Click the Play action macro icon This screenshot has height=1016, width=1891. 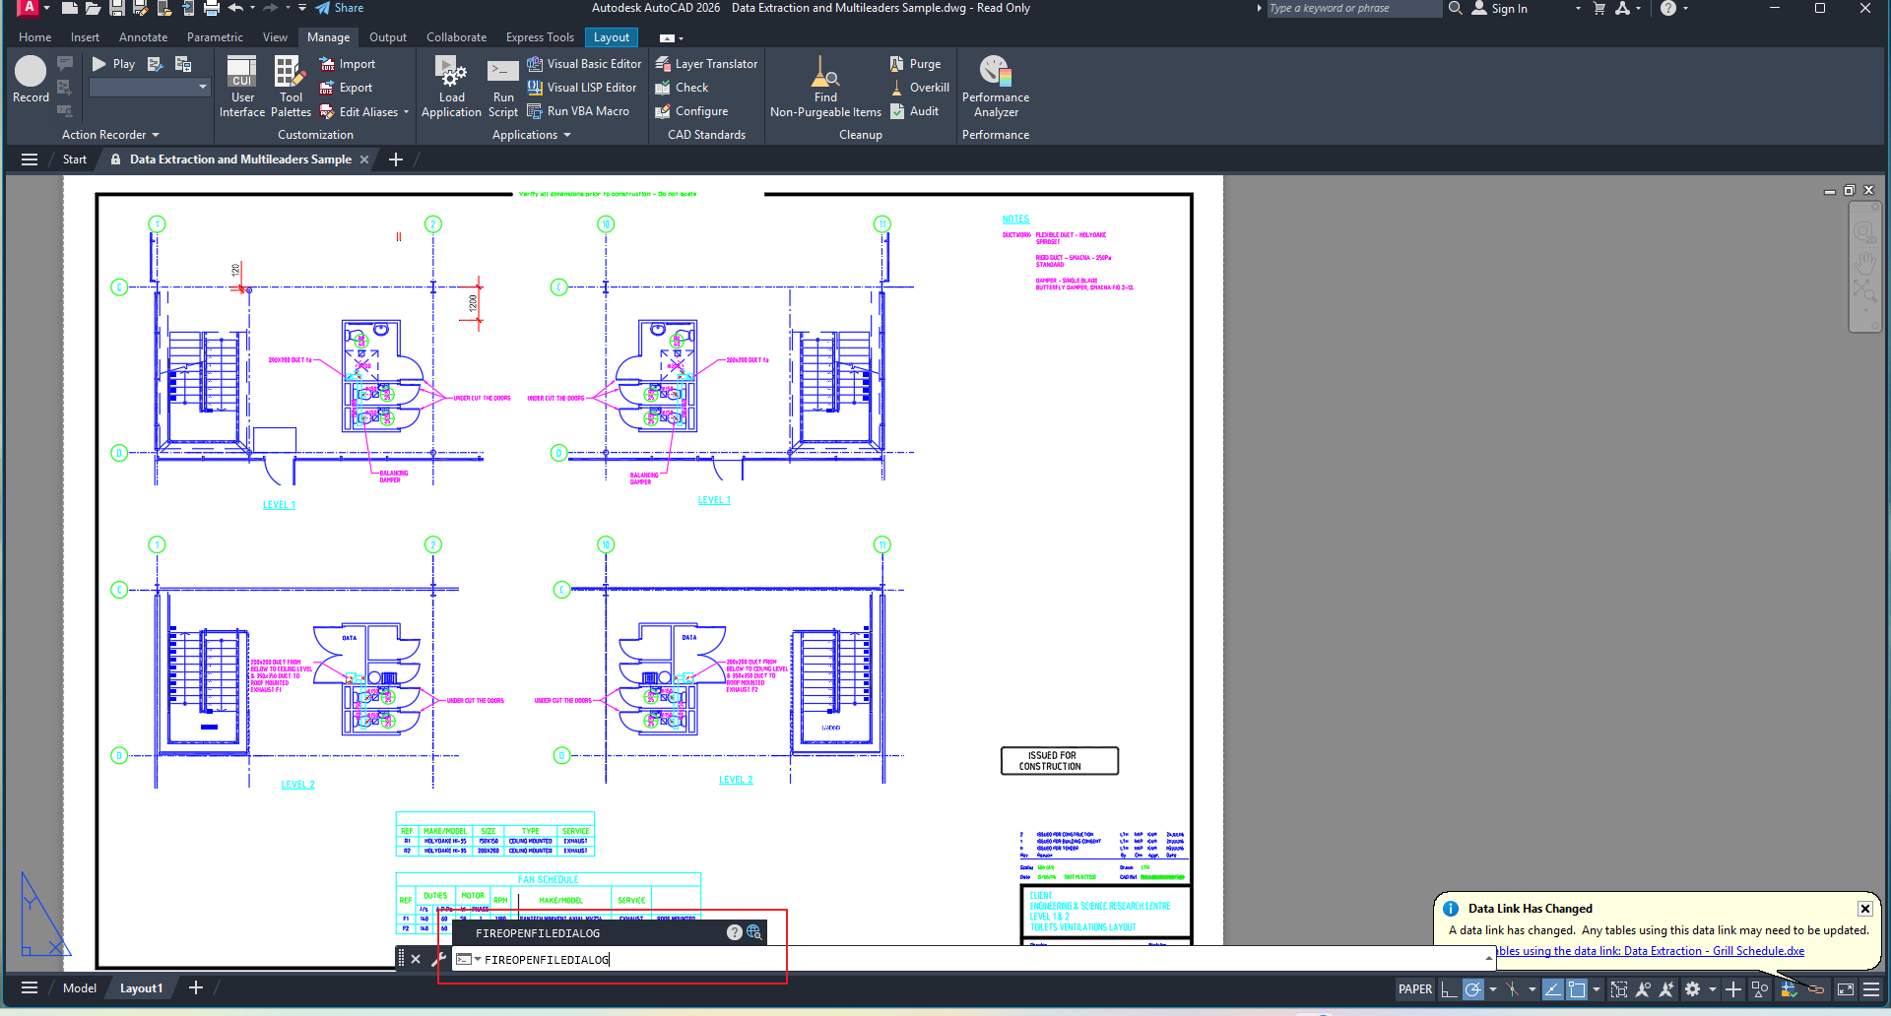(99, 64)
